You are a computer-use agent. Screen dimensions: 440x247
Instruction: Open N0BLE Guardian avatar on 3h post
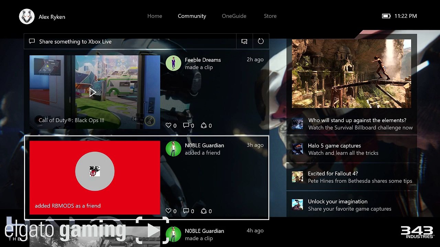173,149
